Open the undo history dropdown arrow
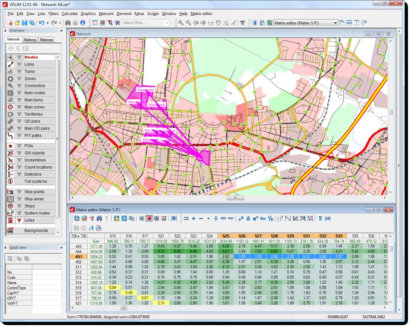This screenshot has width=410, height=327. pos(48,23)
